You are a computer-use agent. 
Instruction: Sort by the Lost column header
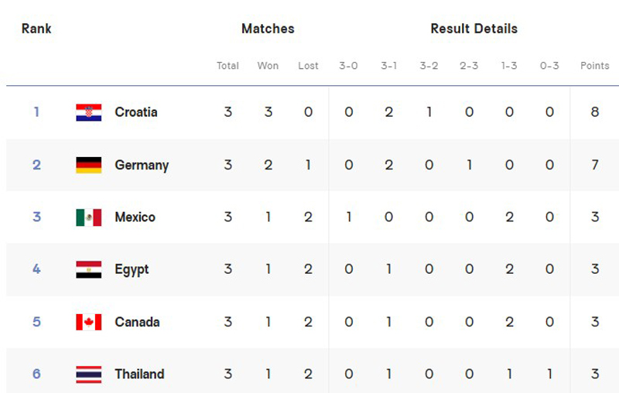pos(308,66)
